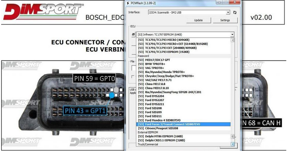The image size is (287, 152).
Task: Open the Settings button
Action: click(225, 20)
